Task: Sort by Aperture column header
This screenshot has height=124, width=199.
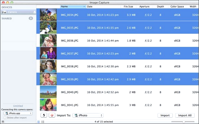Action: point(144,6)
